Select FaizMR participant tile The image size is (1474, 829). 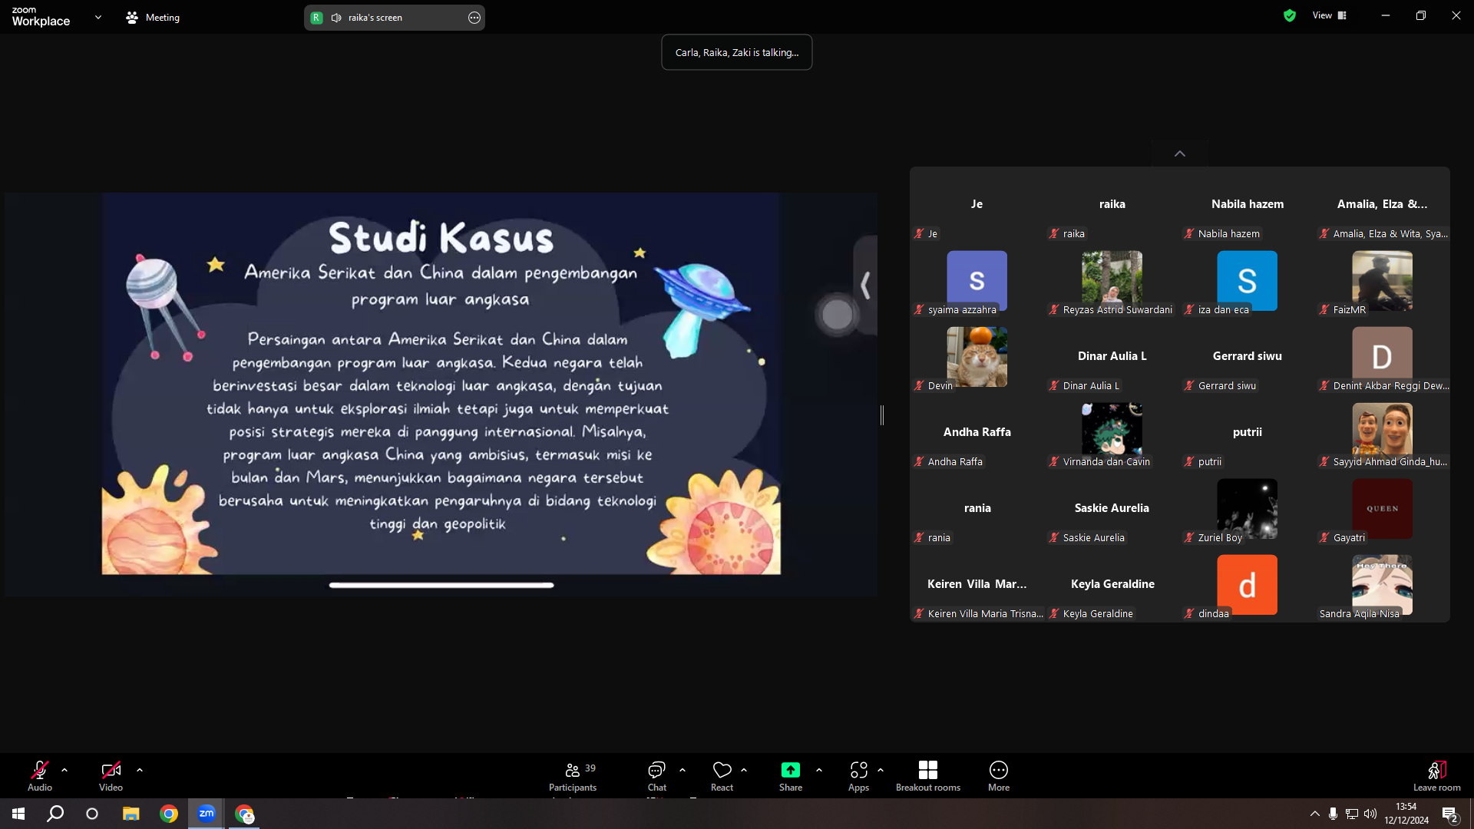pyautogui.click(x=1382, y=280)
